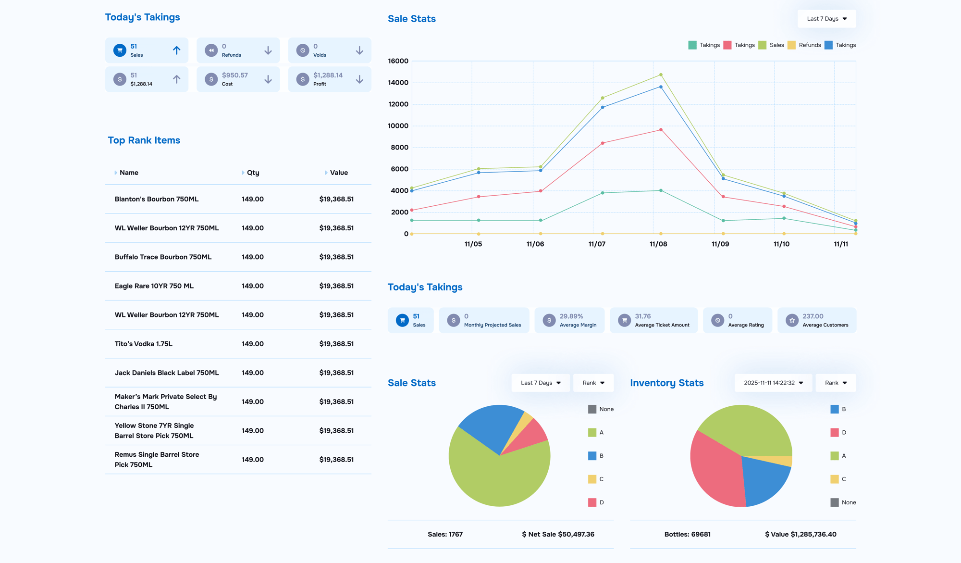The width and height of the screenshot is (961, 563).
Task: Click the dollar icon in the Profit card
Action: click(302, 79)
